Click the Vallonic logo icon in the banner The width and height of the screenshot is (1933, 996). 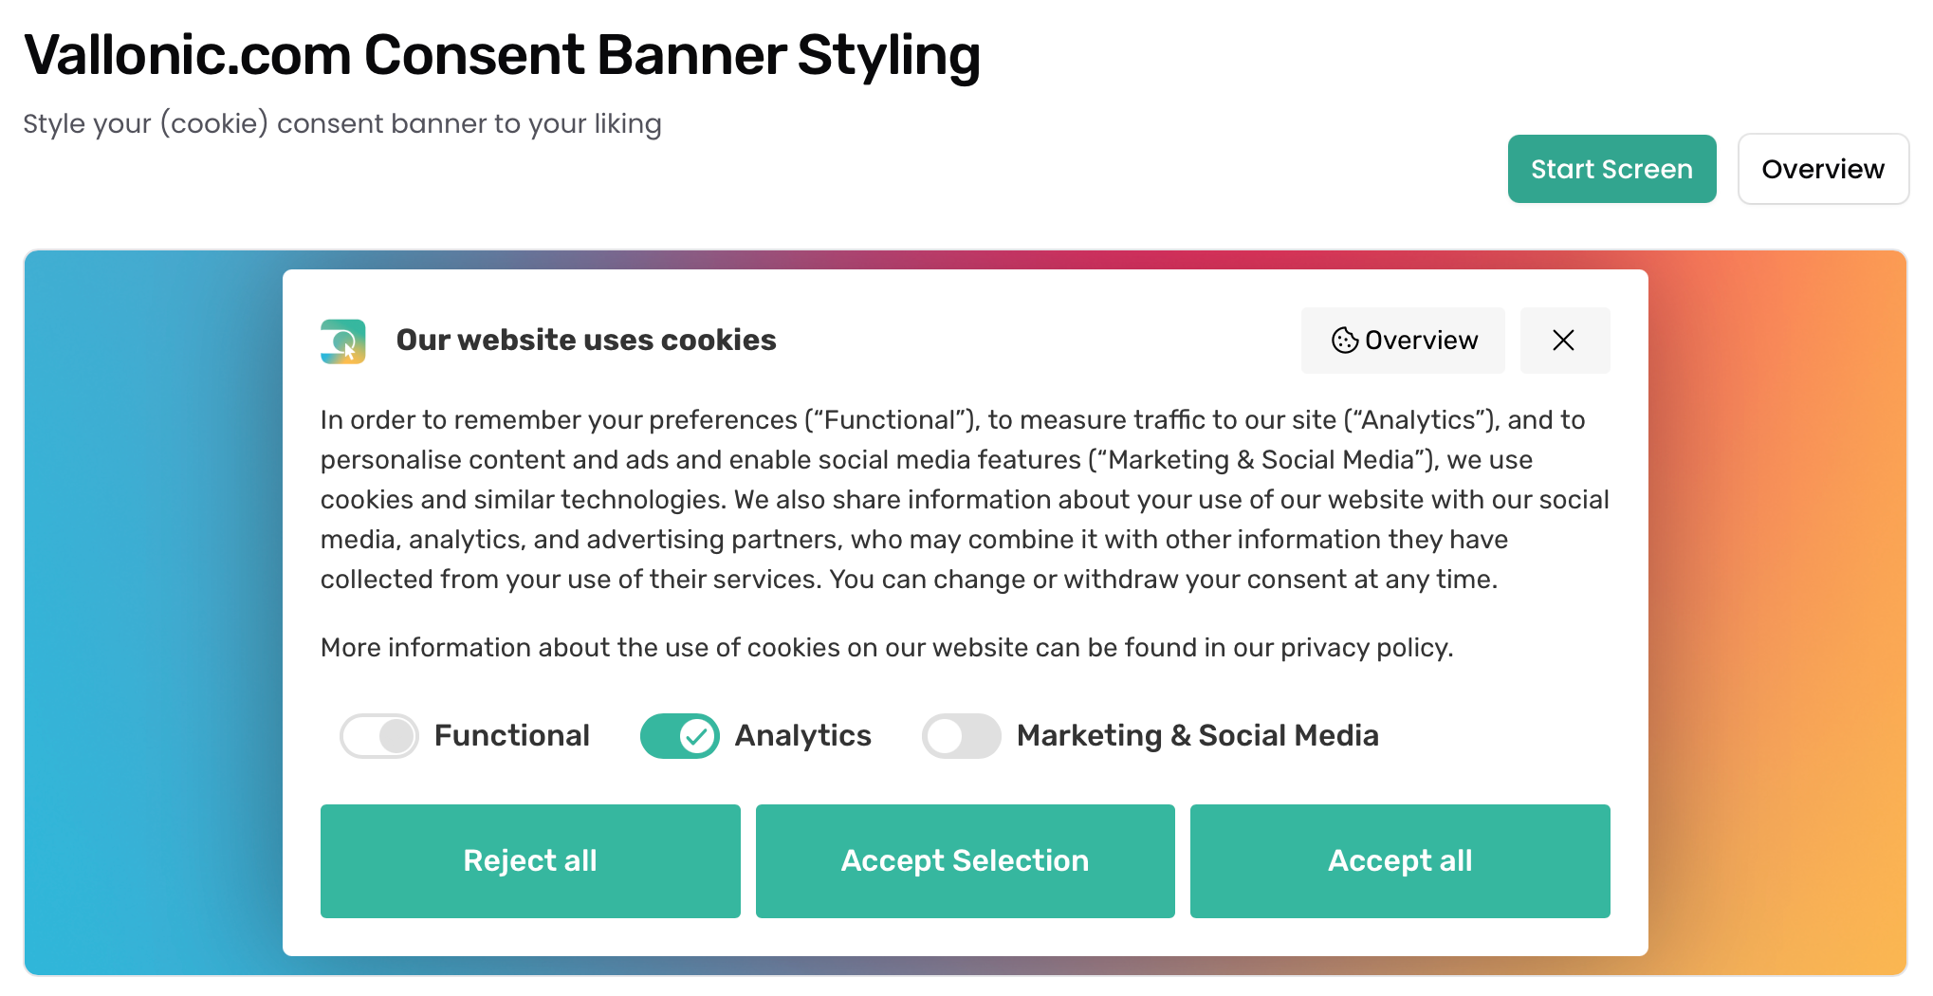[x=342, y=341]
